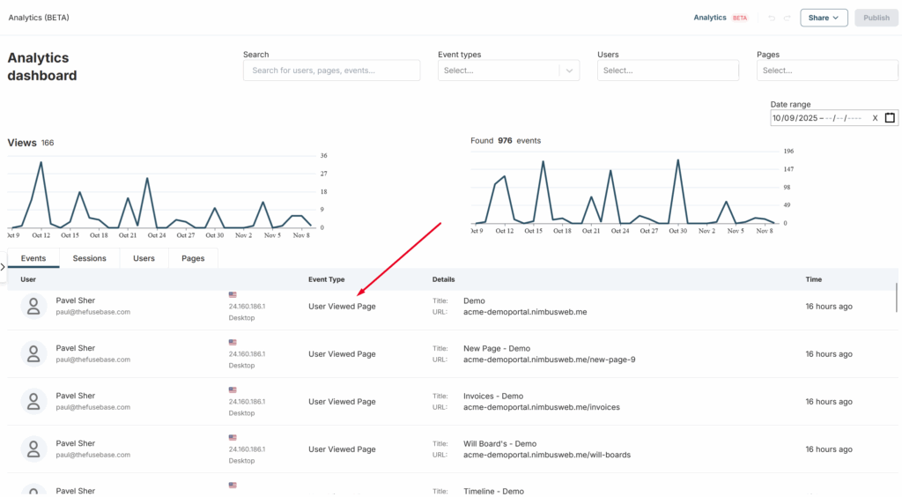The image size is (902, 497).
Task: Open the date range calendar icon
Action: pos(890,118)
